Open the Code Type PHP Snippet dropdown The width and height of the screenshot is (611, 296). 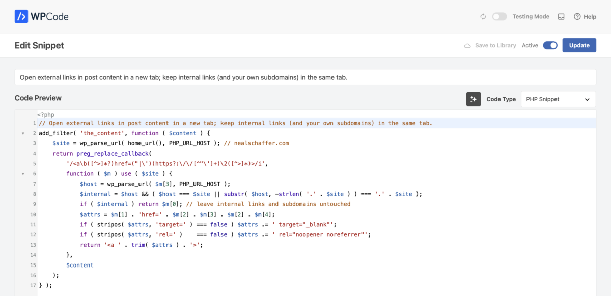pyautogui.click(x=558, y=99)
